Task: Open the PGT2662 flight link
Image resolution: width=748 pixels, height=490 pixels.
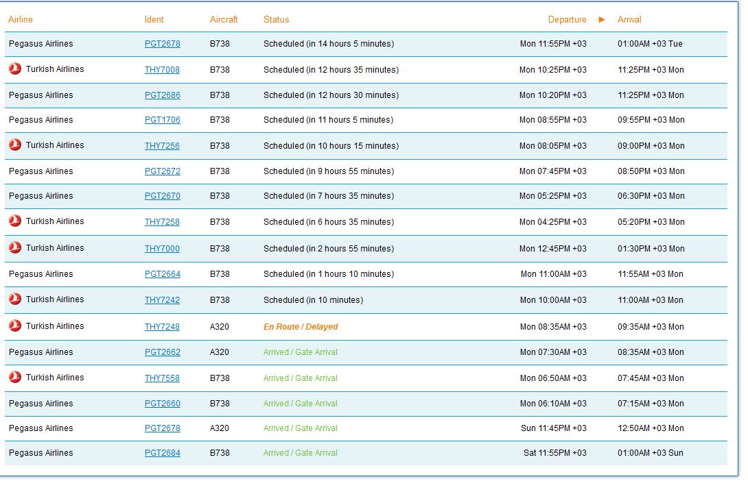Action: [x=163, y=352]
